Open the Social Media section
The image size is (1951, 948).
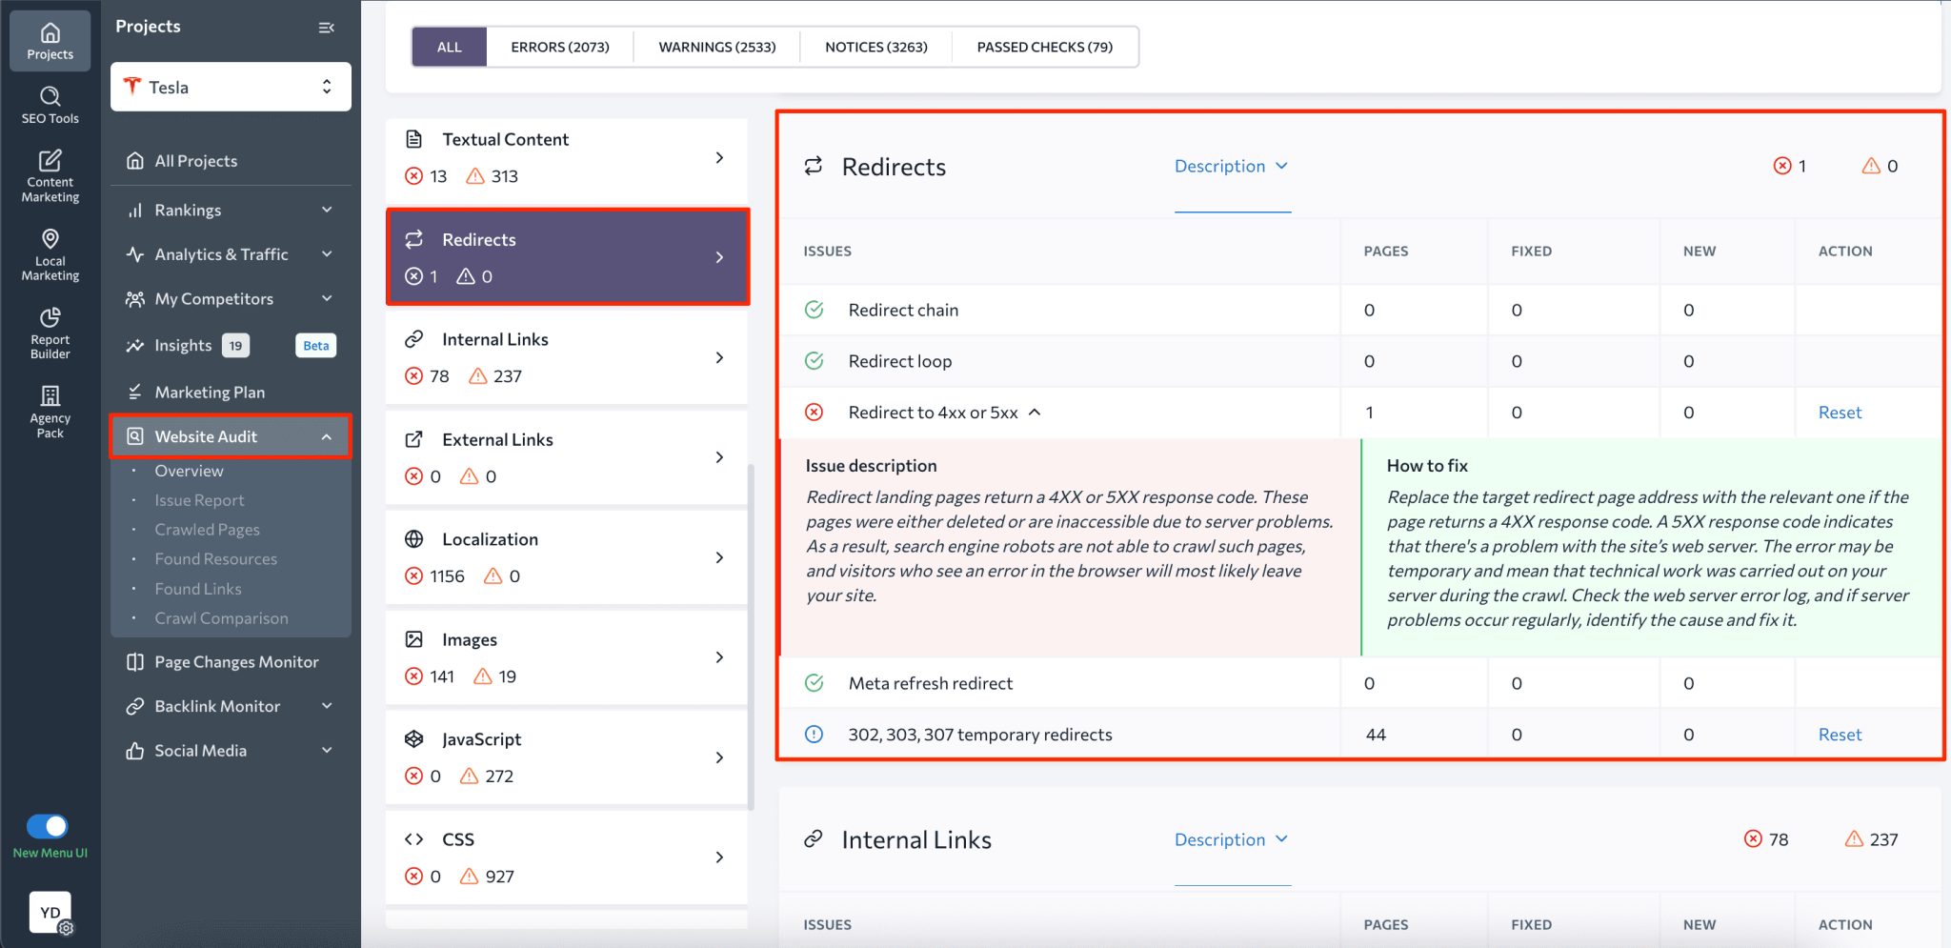click(199, 750)
